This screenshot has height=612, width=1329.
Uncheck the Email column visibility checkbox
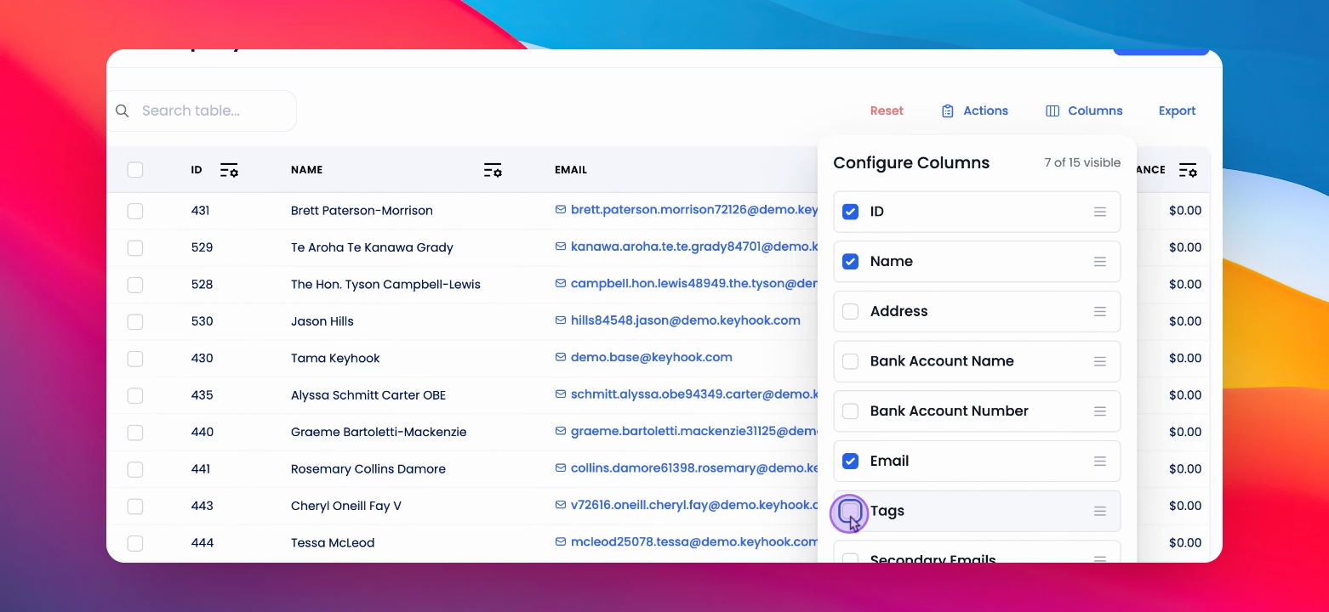tap(850, 462)
